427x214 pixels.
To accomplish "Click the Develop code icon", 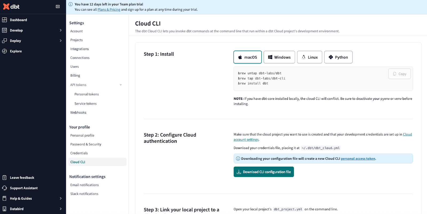I will click(5, 30).
